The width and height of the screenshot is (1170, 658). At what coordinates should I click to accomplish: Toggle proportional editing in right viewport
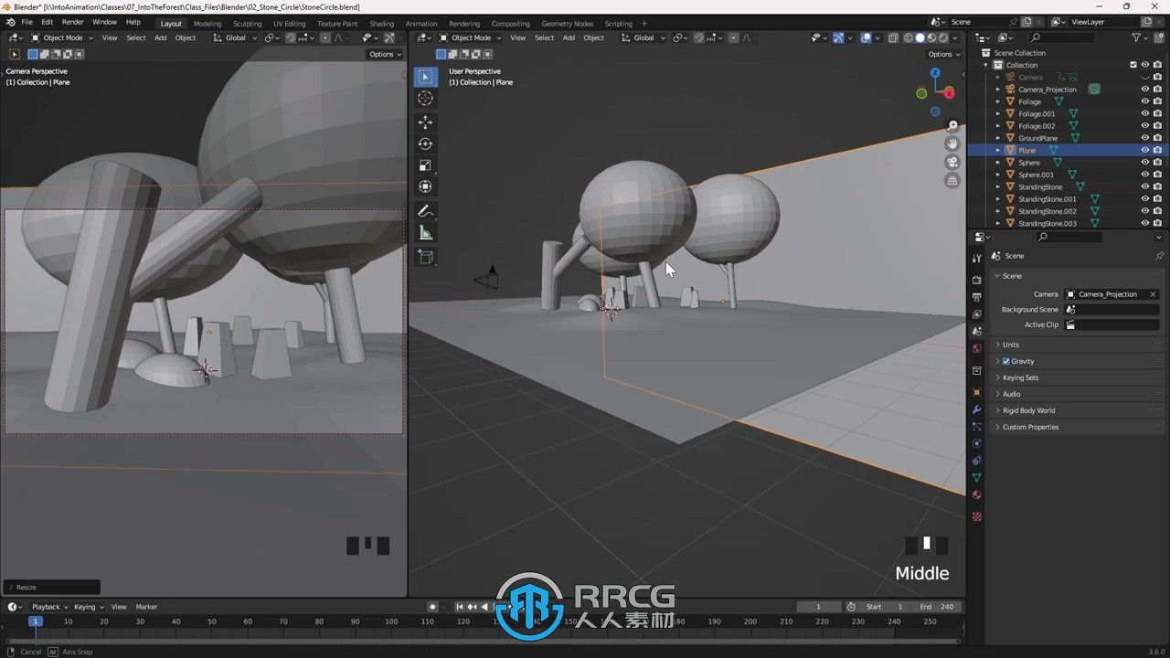point(735,37)
